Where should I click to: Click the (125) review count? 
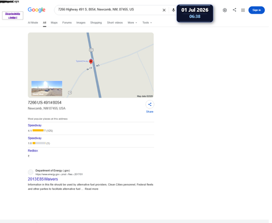tap(50, 131)
